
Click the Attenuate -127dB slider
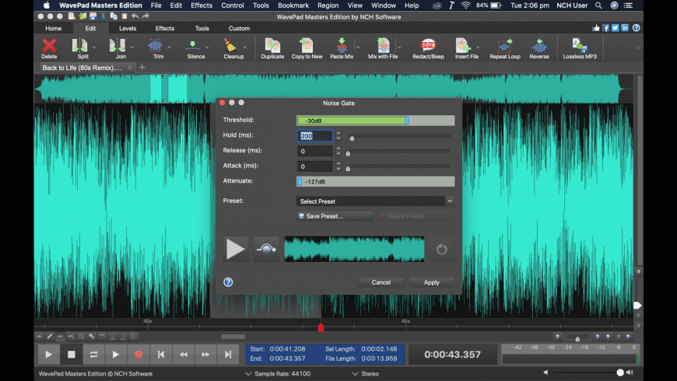pos(375,182)
